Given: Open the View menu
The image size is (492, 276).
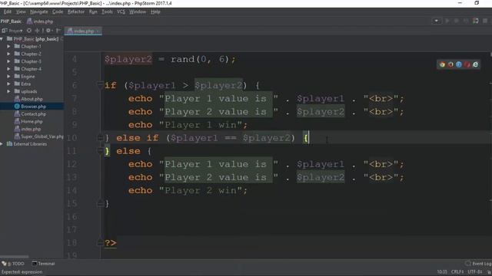Looking at the screenshot, I should coord(21,11).
